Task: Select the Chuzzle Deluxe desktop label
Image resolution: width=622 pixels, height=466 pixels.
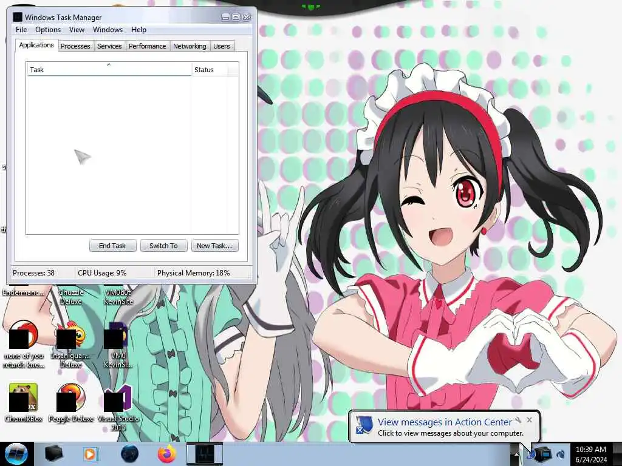Action: (71, 297)
